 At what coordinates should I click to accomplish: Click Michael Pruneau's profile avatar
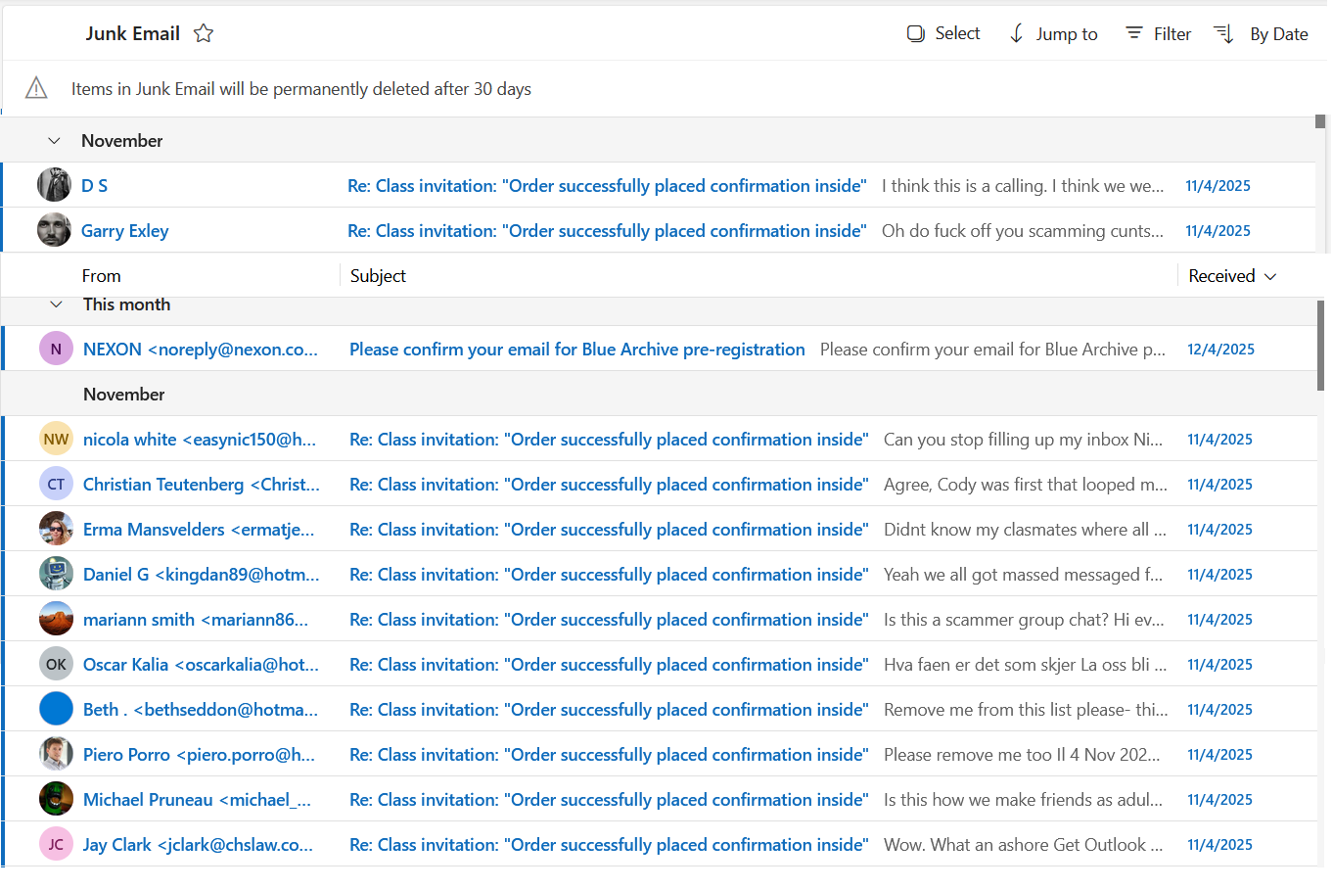coord(56,799)
